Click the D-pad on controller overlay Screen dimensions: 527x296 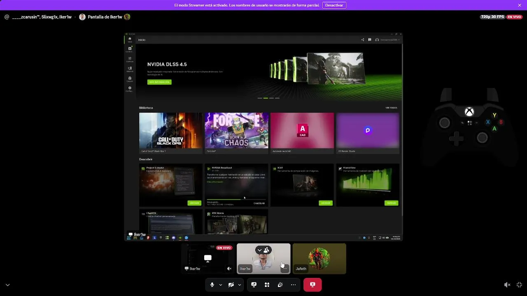pyautogui.click(x=456, y=138)
